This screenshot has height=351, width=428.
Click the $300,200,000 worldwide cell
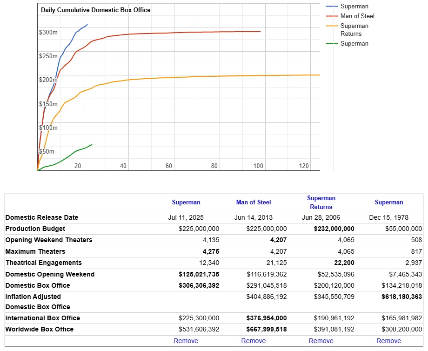402,330
